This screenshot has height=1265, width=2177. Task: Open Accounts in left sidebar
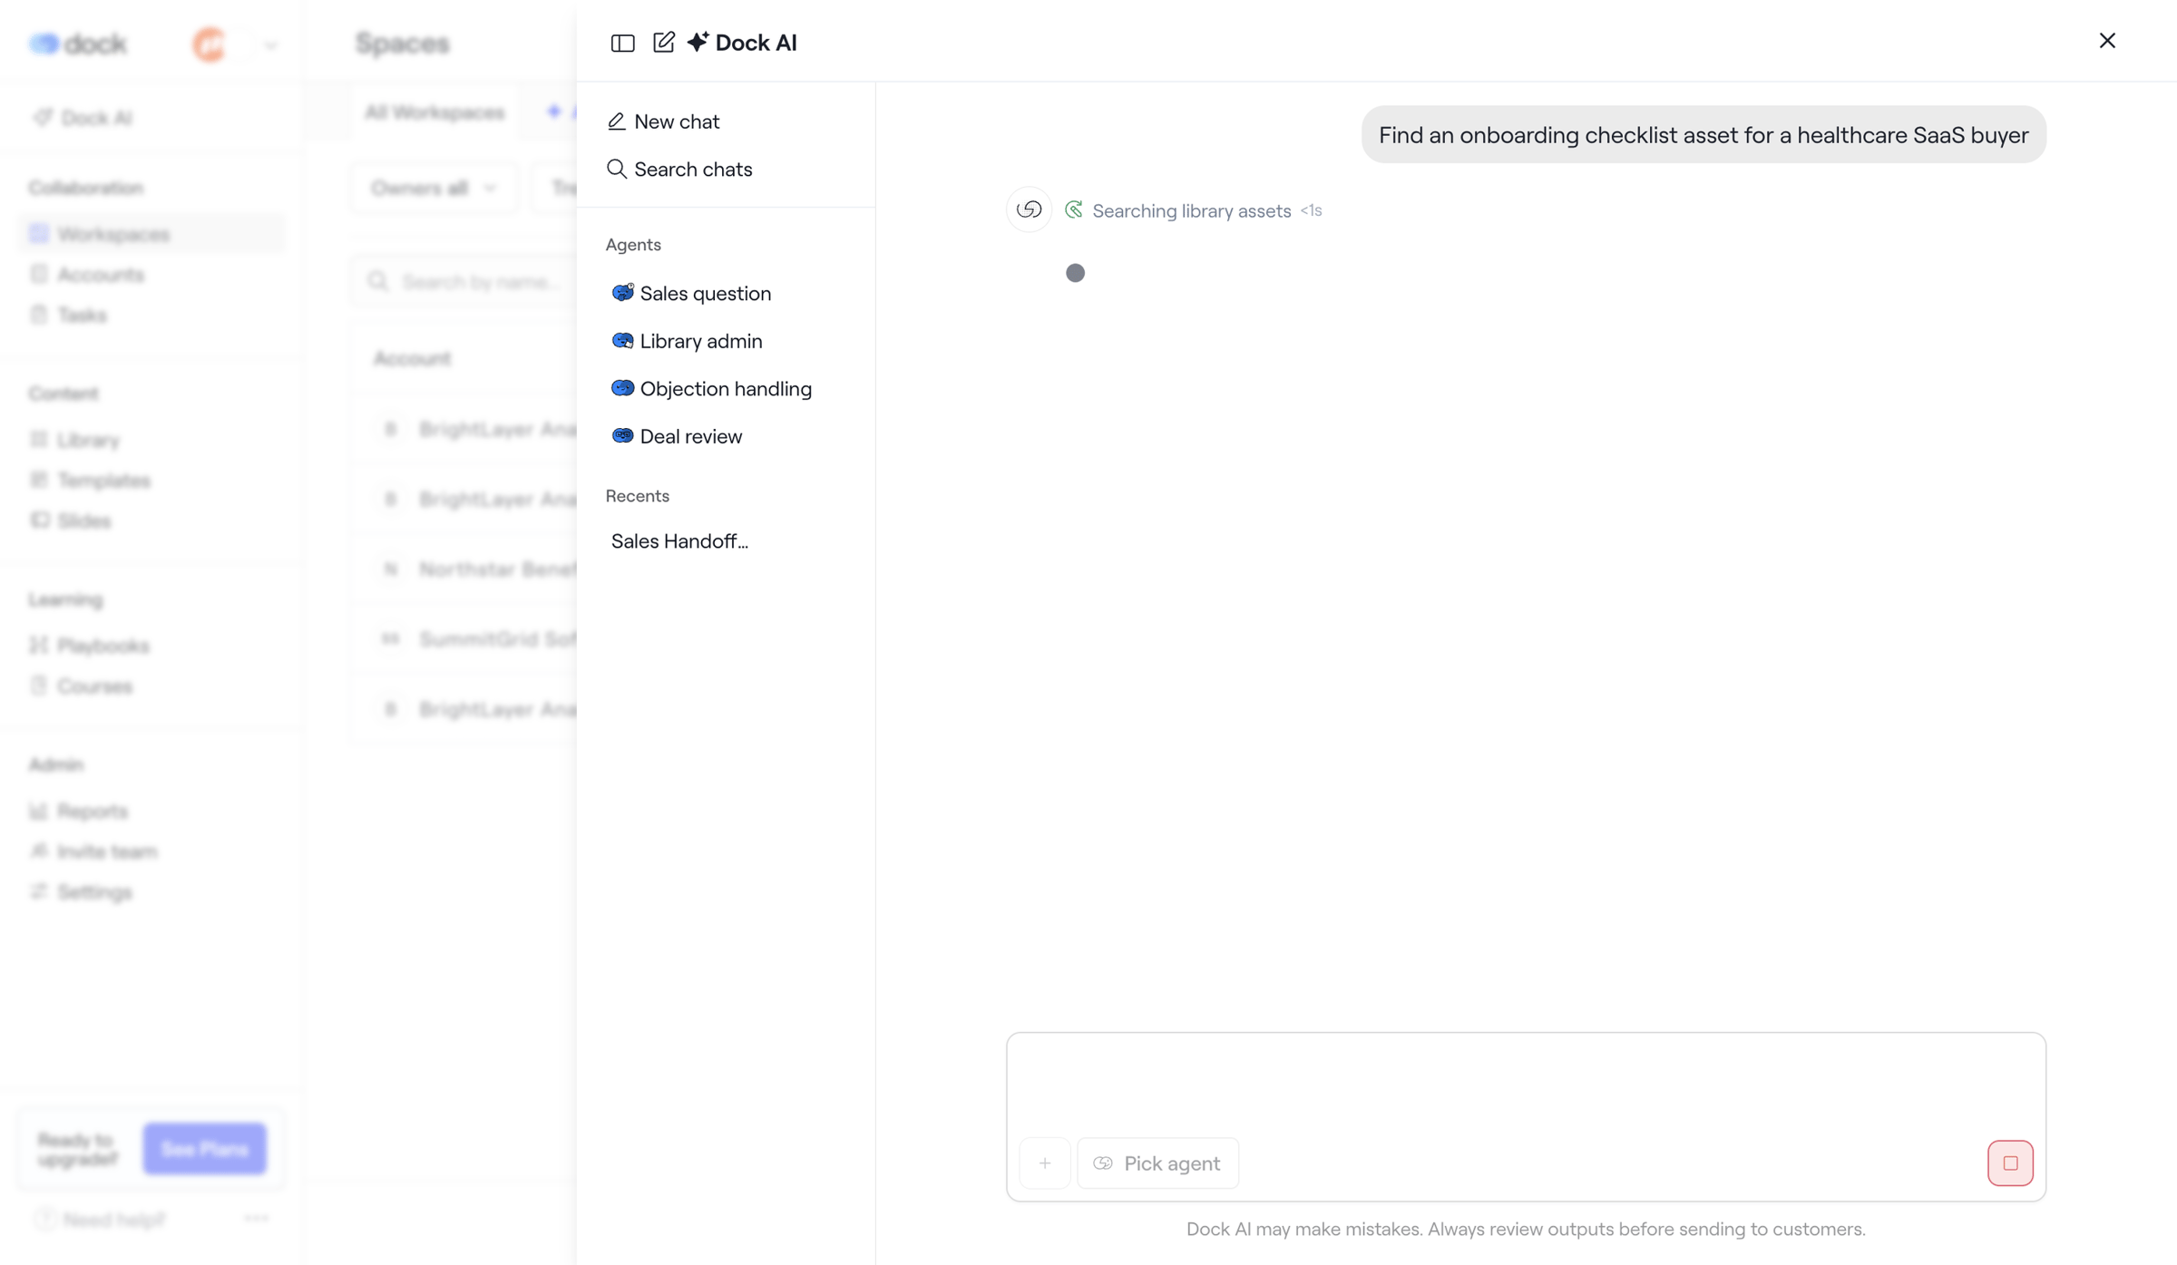pos(100,275)
